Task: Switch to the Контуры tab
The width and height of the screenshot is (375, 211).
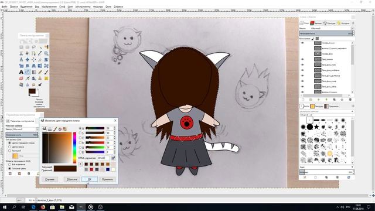Action: click(x=329, y=23)
